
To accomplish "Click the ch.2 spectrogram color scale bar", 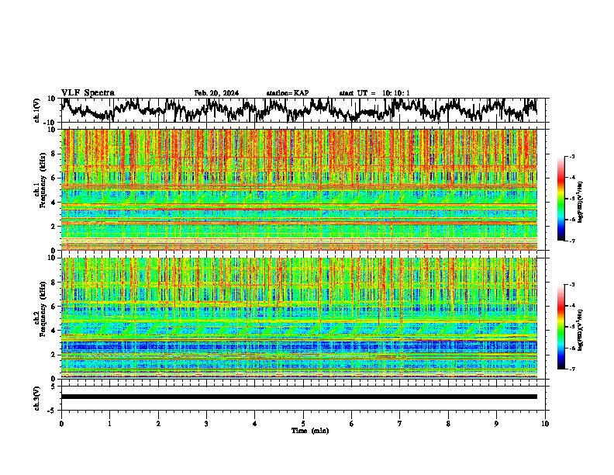I will (x=561, y=327).
